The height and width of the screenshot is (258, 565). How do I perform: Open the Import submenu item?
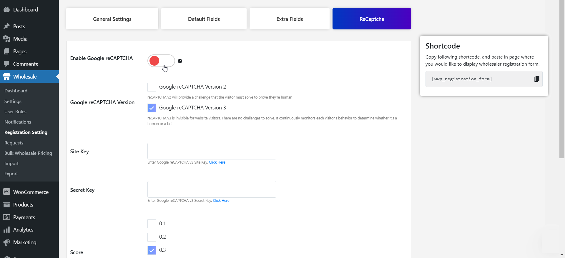11,163
